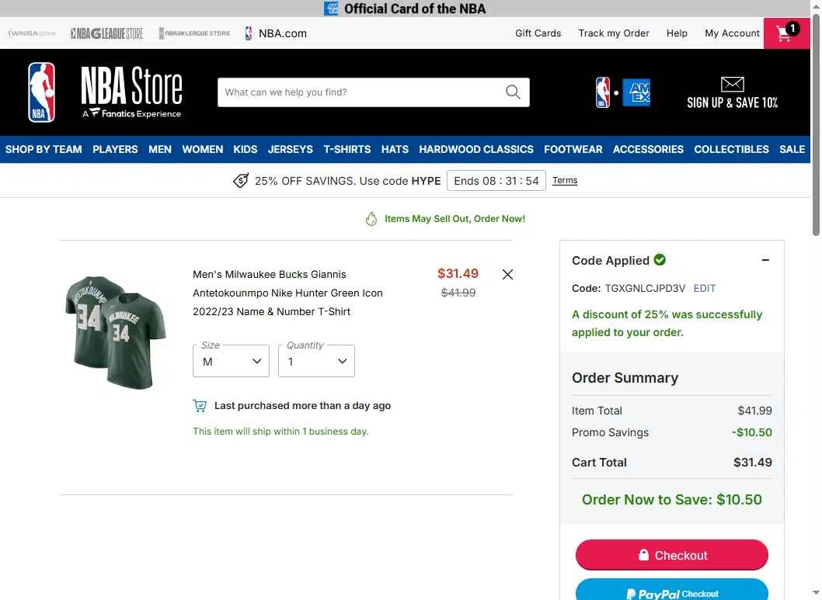The width and height of the screenshot is (822, 600).
Task: Click the $31.49 sale price
Action: click(458, 273)
